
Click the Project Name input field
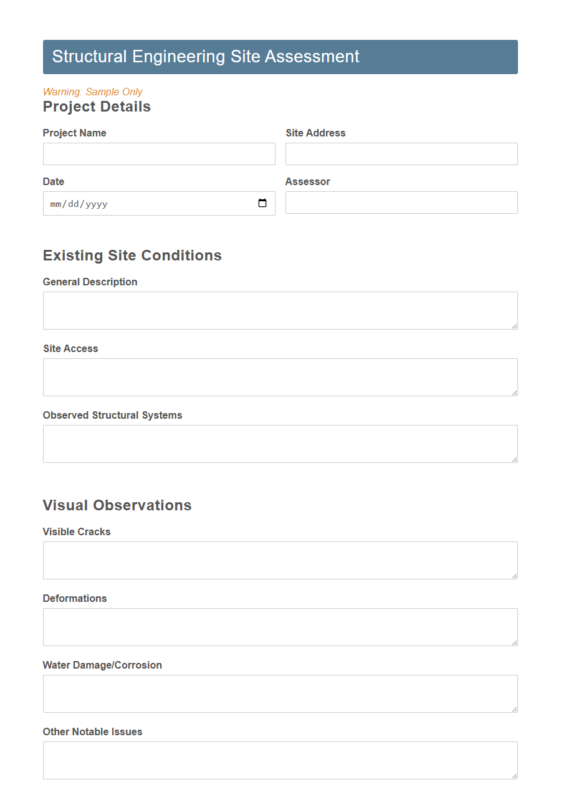pyautogui.click(x=159, y=154)
